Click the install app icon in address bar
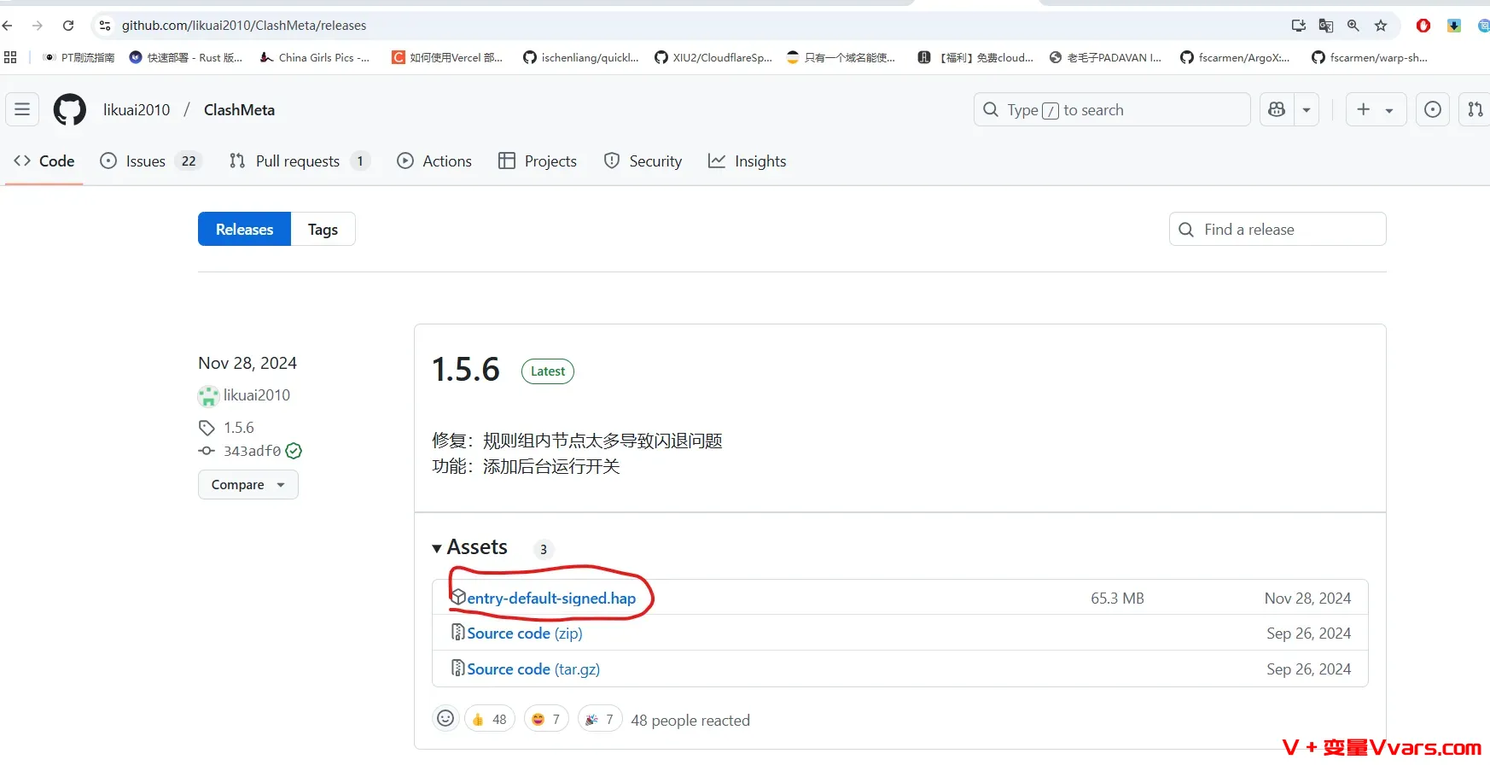The width and height of the screenshot is (1490, 765). click(x=1299, y=26)
